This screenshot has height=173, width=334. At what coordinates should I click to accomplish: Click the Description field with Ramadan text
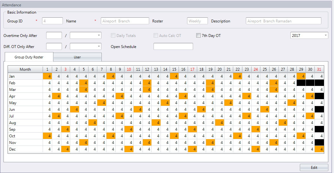pyautogui.click(x=283, y=21)
